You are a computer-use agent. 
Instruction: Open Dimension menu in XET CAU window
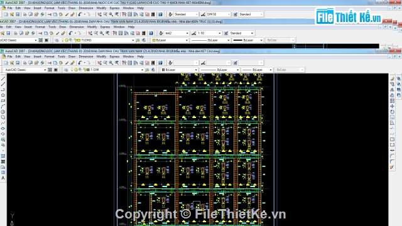click(x=86, y=56)
